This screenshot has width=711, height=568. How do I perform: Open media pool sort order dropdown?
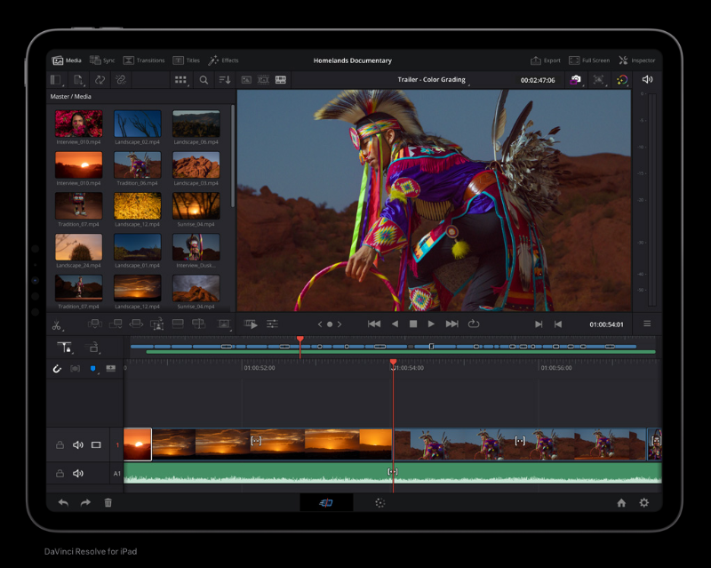point(225,80)
